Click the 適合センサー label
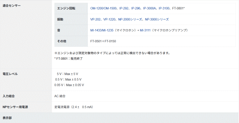 point(11,6)
